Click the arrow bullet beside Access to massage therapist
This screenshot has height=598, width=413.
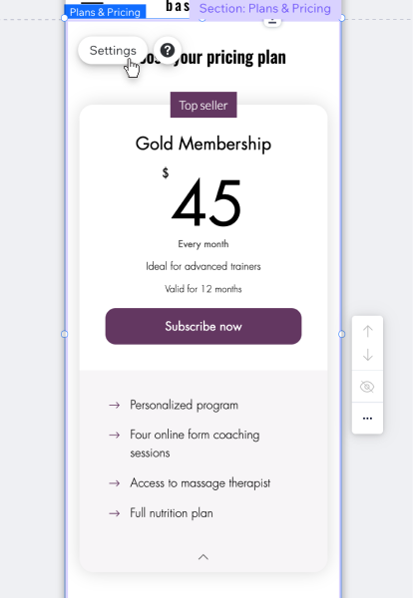(x=115, y=483)
